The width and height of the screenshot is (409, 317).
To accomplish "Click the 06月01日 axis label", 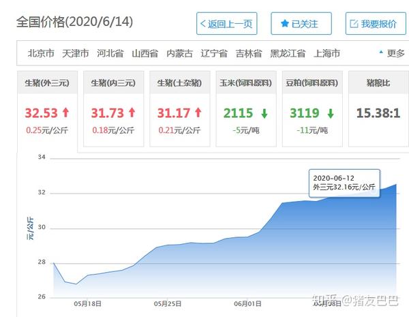I will coord(248,303).
